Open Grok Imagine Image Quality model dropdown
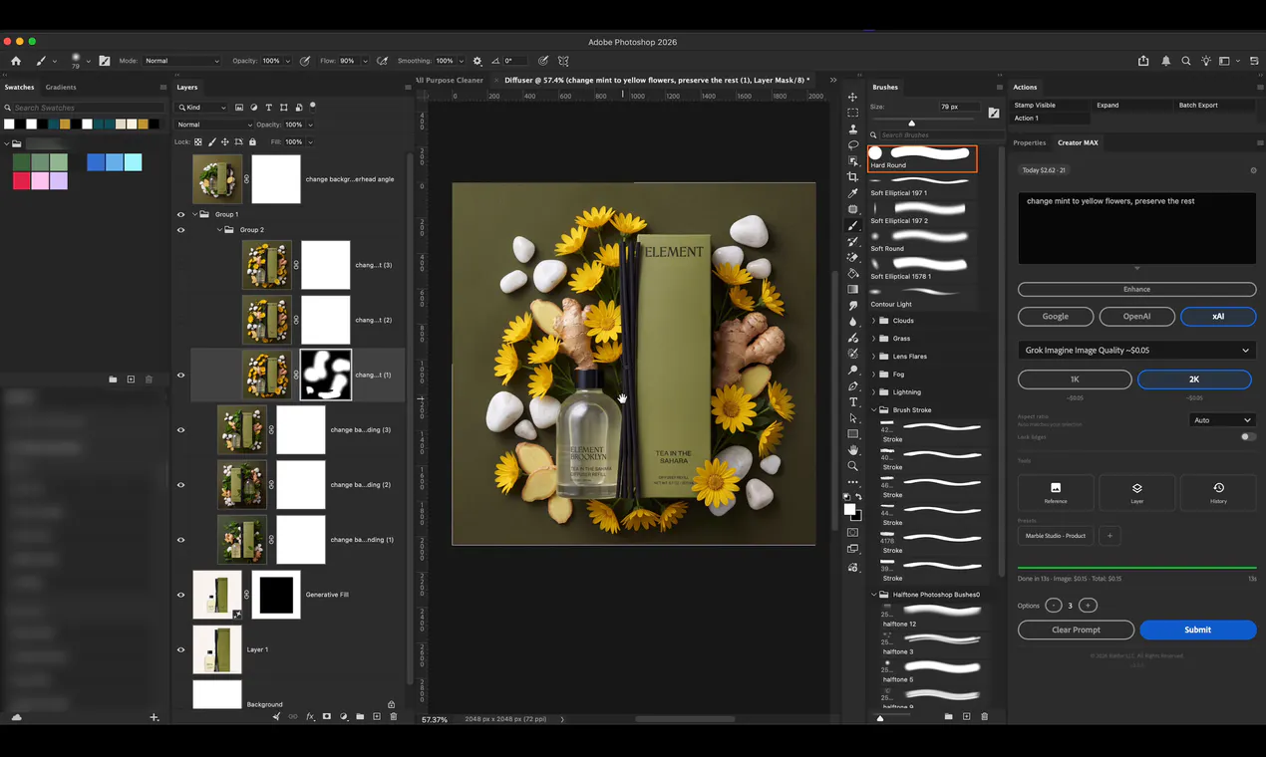This screenshot has width=1266, height=757. click(x=1136, y=351)
